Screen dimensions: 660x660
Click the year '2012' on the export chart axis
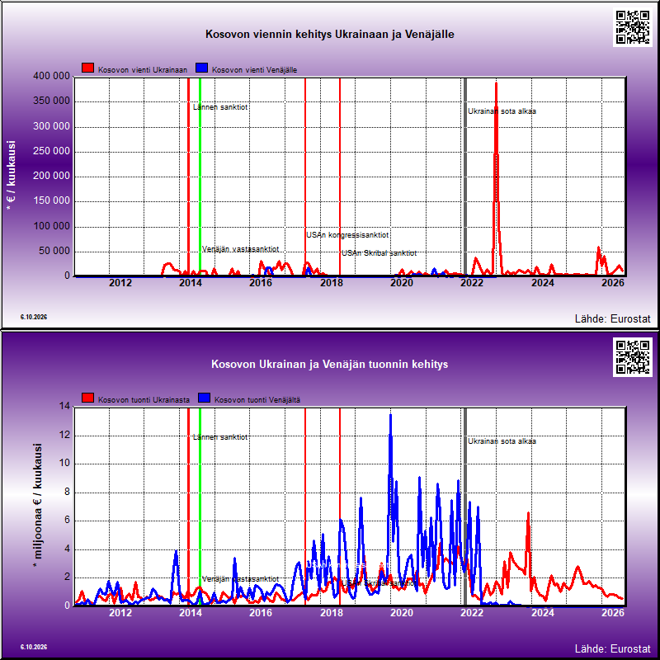tap(120, 283)
